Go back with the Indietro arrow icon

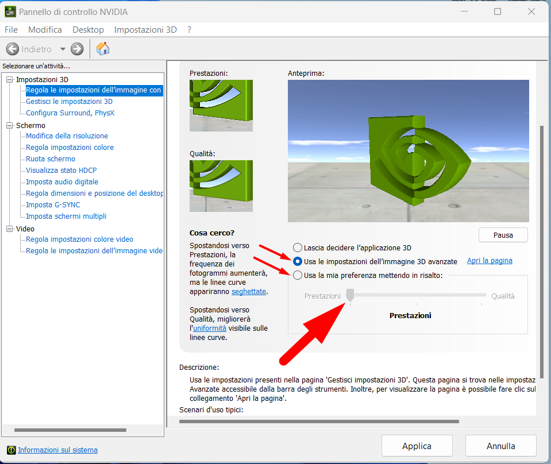click(x=13, y=49)
